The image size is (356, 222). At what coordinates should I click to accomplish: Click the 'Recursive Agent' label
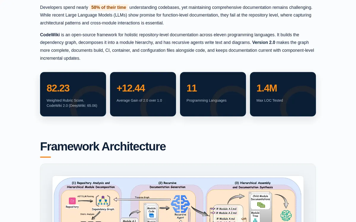pos(180,216)
